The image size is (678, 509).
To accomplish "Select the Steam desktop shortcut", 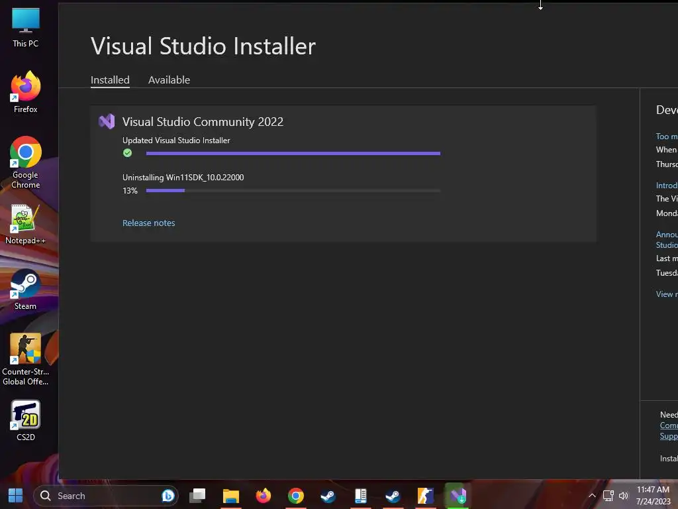I will [26, 289].
